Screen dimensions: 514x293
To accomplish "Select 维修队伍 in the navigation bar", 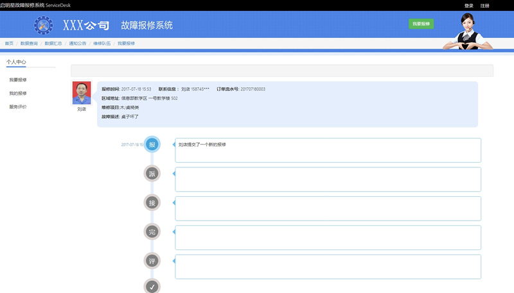I will [102, 43].
